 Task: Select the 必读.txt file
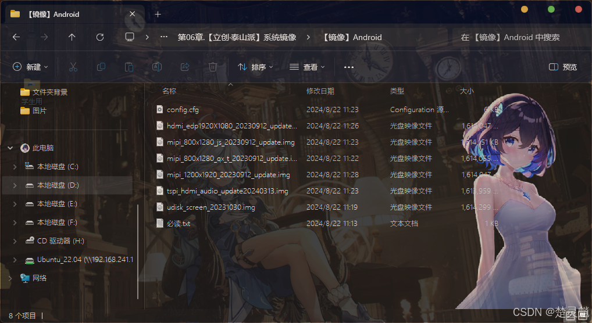coord(179,224)
